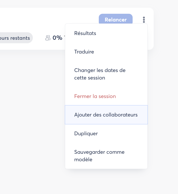This screenshot has height=194, width=178.
Task: Select Traduire in the dropdown menu
Action: (x=84, y=52)
